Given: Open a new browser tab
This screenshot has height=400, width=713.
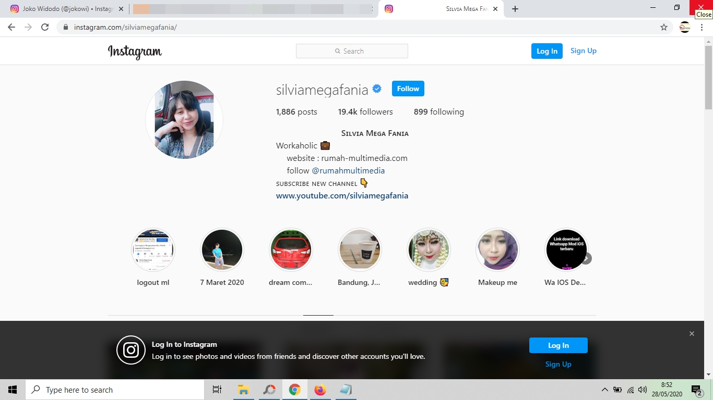Looking at the screenshot, I should (515, 9).
